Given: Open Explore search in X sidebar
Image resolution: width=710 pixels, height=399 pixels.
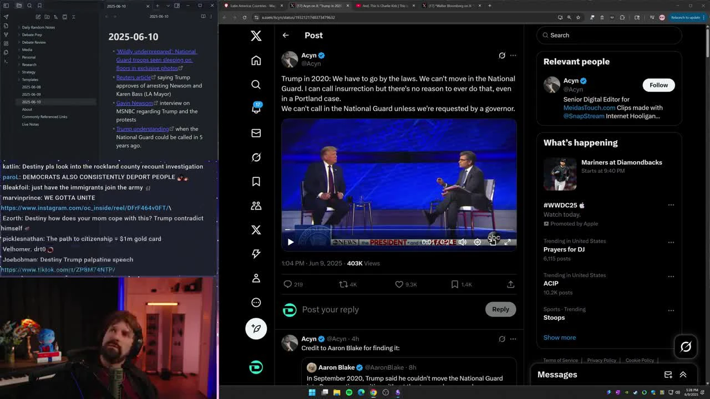Looking at the screenshot, I should [x=256, y=84].
